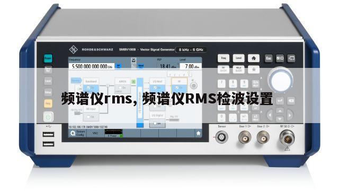Push the Home hardware key
The image size is (339, 191).
coord(254,58)
